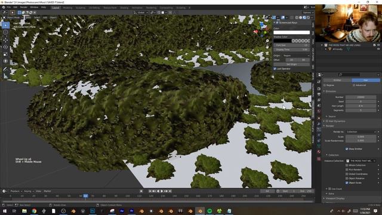This screenshot has height=215, width=382.
Task: Enable the Pick Random checkbox
Action: point(347,170)
